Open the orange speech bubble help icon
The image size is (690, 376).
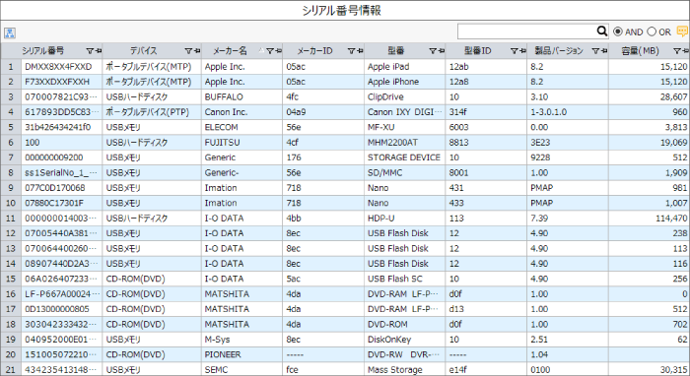(x=682, y=31)
